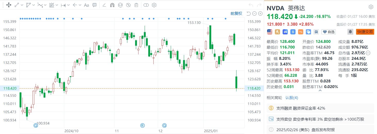Click the after-hours price 121.800
377x134 pixels.
pos(274,24)
